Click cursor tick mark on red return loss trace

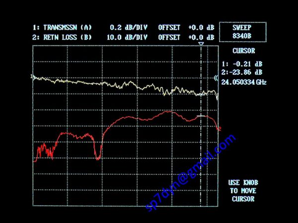[x=201, y=116]
